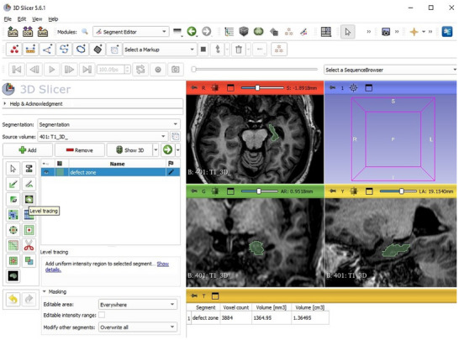
Task: Open the Help menu
Action: 53,19
